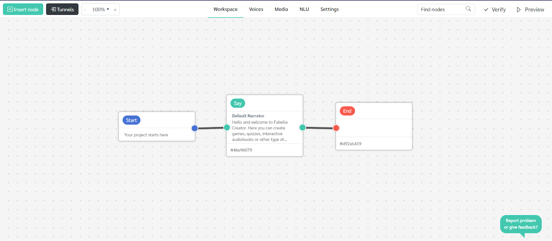Open the Report problem feedback bubble

pos(521,224)
